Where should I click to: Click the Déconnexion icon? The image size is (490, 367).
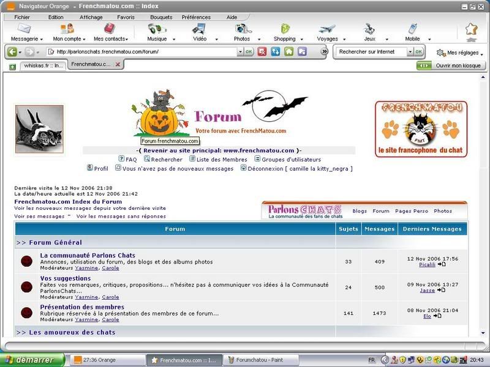point(243,168)
